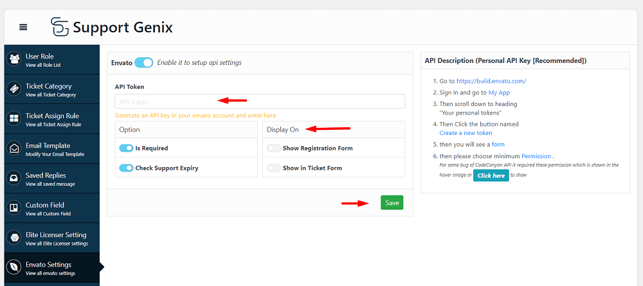
Task: Click the Support Genix logo icon
Action: click(x=60, y=27)
